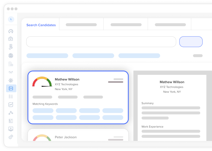Open the bulleted list icon
Image resolution: width=212 pixels, height=151 pixels.
coord(11,96)
